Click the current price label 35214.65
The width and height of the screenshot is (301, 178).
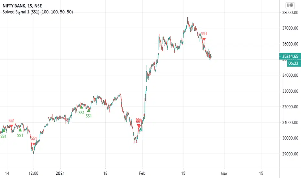coord(290,56)
